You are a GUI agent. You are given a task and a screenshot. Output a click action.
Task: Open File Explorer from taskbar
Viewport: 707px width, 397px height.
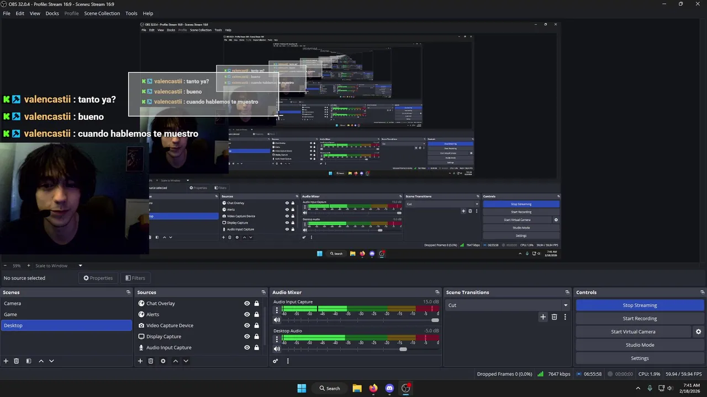(357, 388)
